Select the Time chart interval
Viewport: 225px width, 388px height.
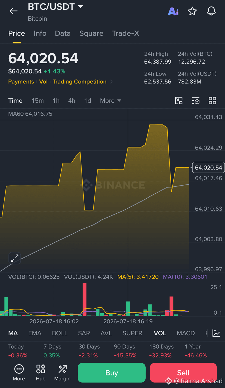15,101
